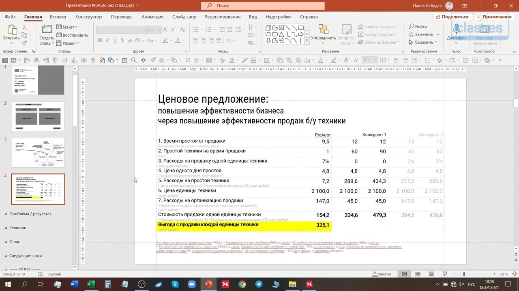
Task: Switch to Slide Sorter view icon
Action: click(x=418, y=274)
